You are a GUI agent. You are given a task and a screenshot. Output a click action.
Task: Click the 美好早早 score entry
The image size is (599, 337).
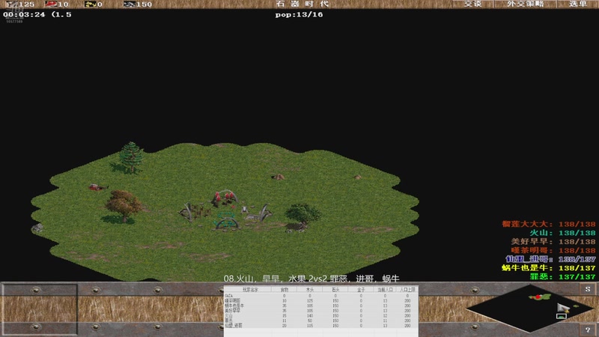click(x=553, y=241)
